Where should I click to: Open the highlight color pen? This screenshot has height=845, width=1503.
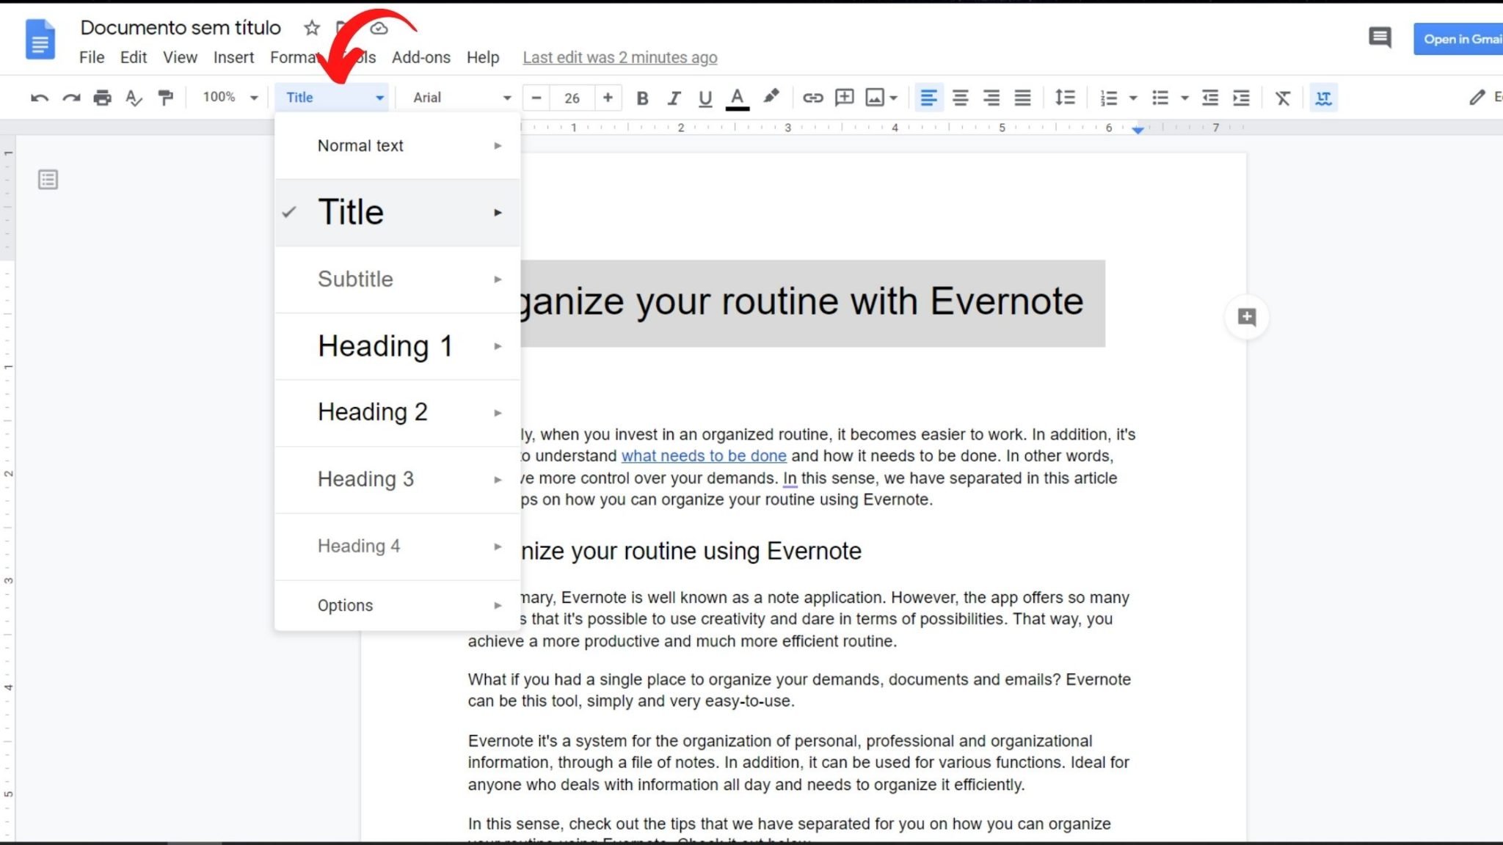pos(771,97)
